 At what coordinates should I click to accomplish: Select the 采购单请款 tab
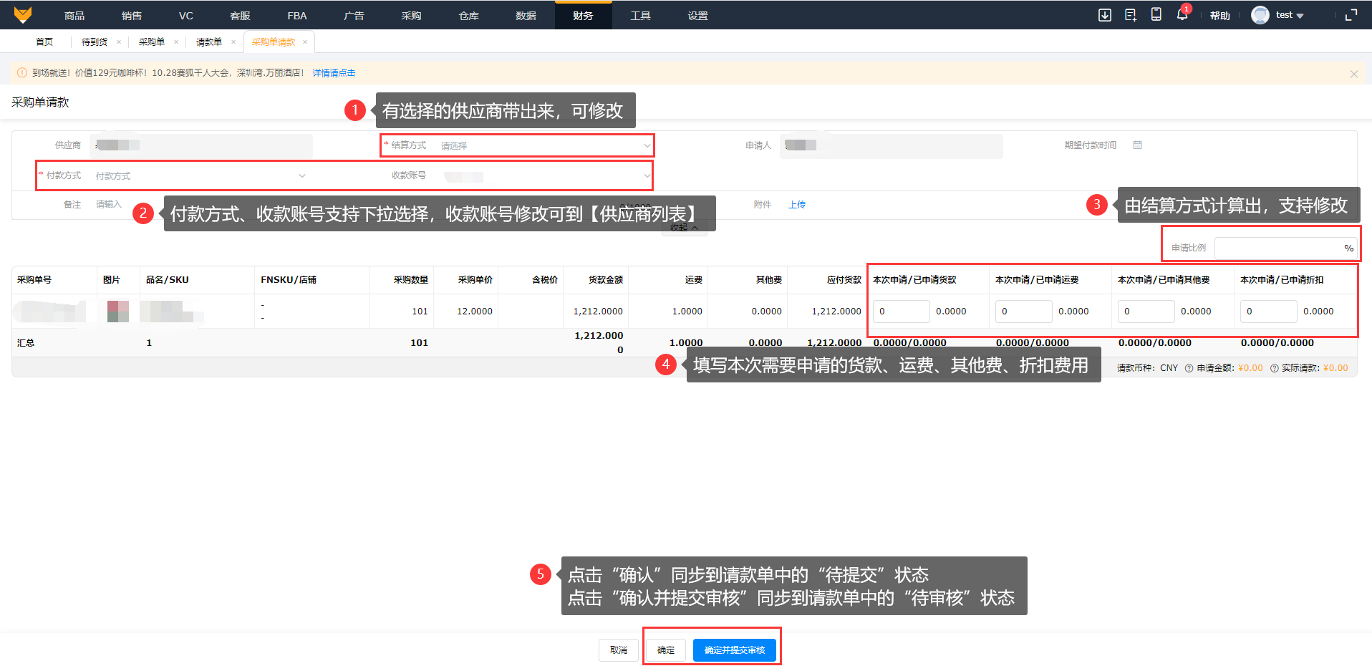coord(274,42)
